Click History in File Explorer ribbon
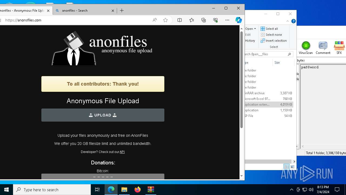Viewport: 346px width, 195px height. (250, 41)
